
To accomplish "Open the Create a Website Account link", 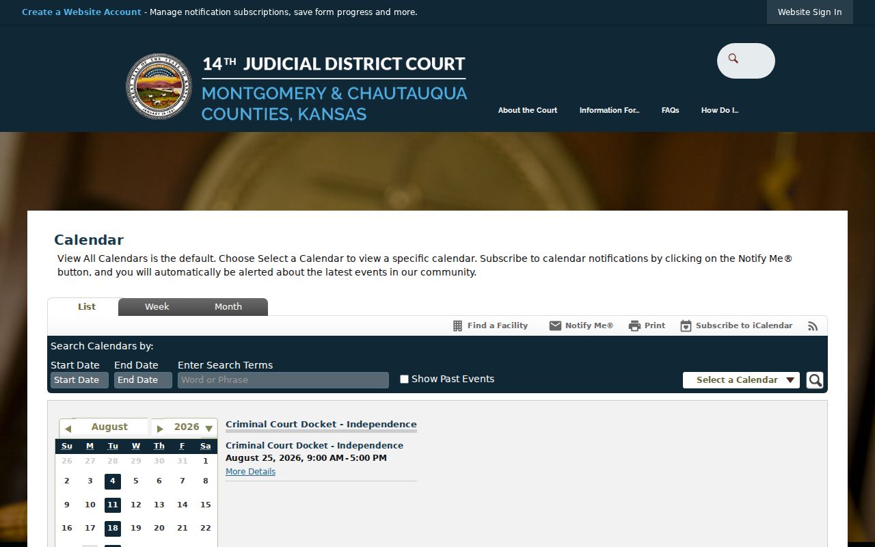I will (81, 12).
